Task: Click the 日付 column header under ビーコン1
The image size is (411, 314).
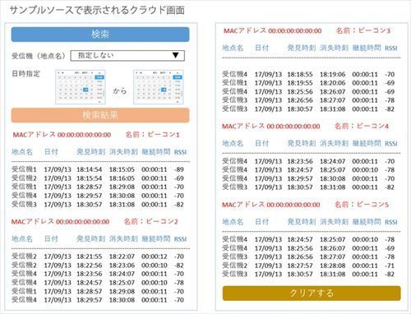Action: pyautogui.click(x=51, y=152)
